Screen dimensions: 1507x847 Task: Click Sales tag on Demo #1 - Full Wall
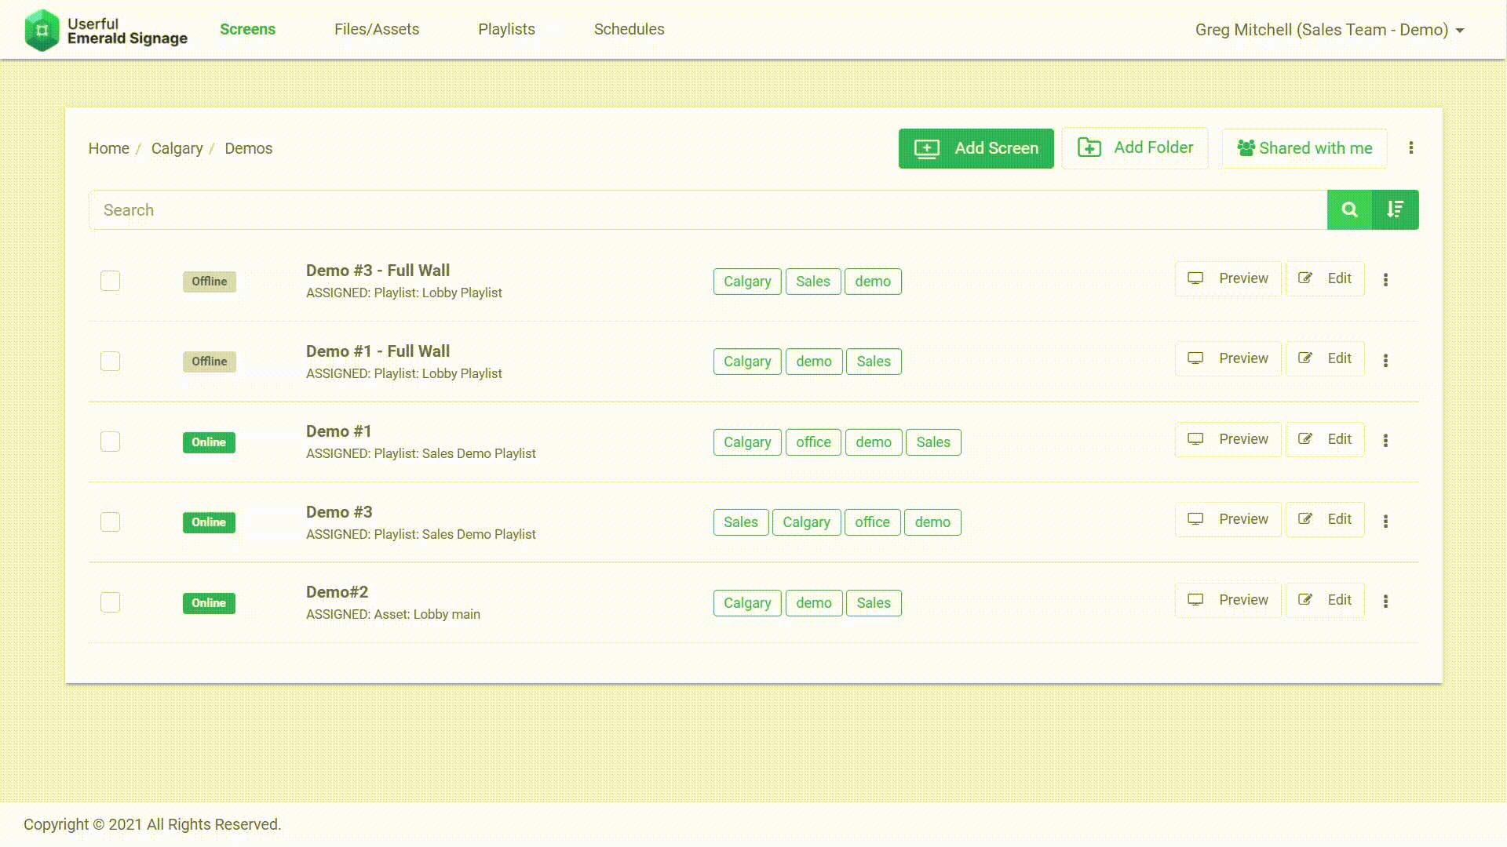pyautogui.click(x=874, y=362)
